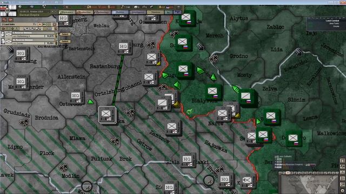Open the battle icon below Grudziadz
This screenshot has height=194, width=346.
pyautogui.click(x=24, y=122)
